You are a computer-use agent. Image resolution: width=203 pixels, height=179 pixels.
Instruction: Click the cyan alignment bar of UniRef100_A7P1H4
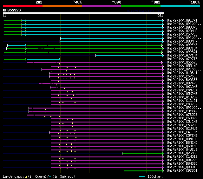coord(129,56)
